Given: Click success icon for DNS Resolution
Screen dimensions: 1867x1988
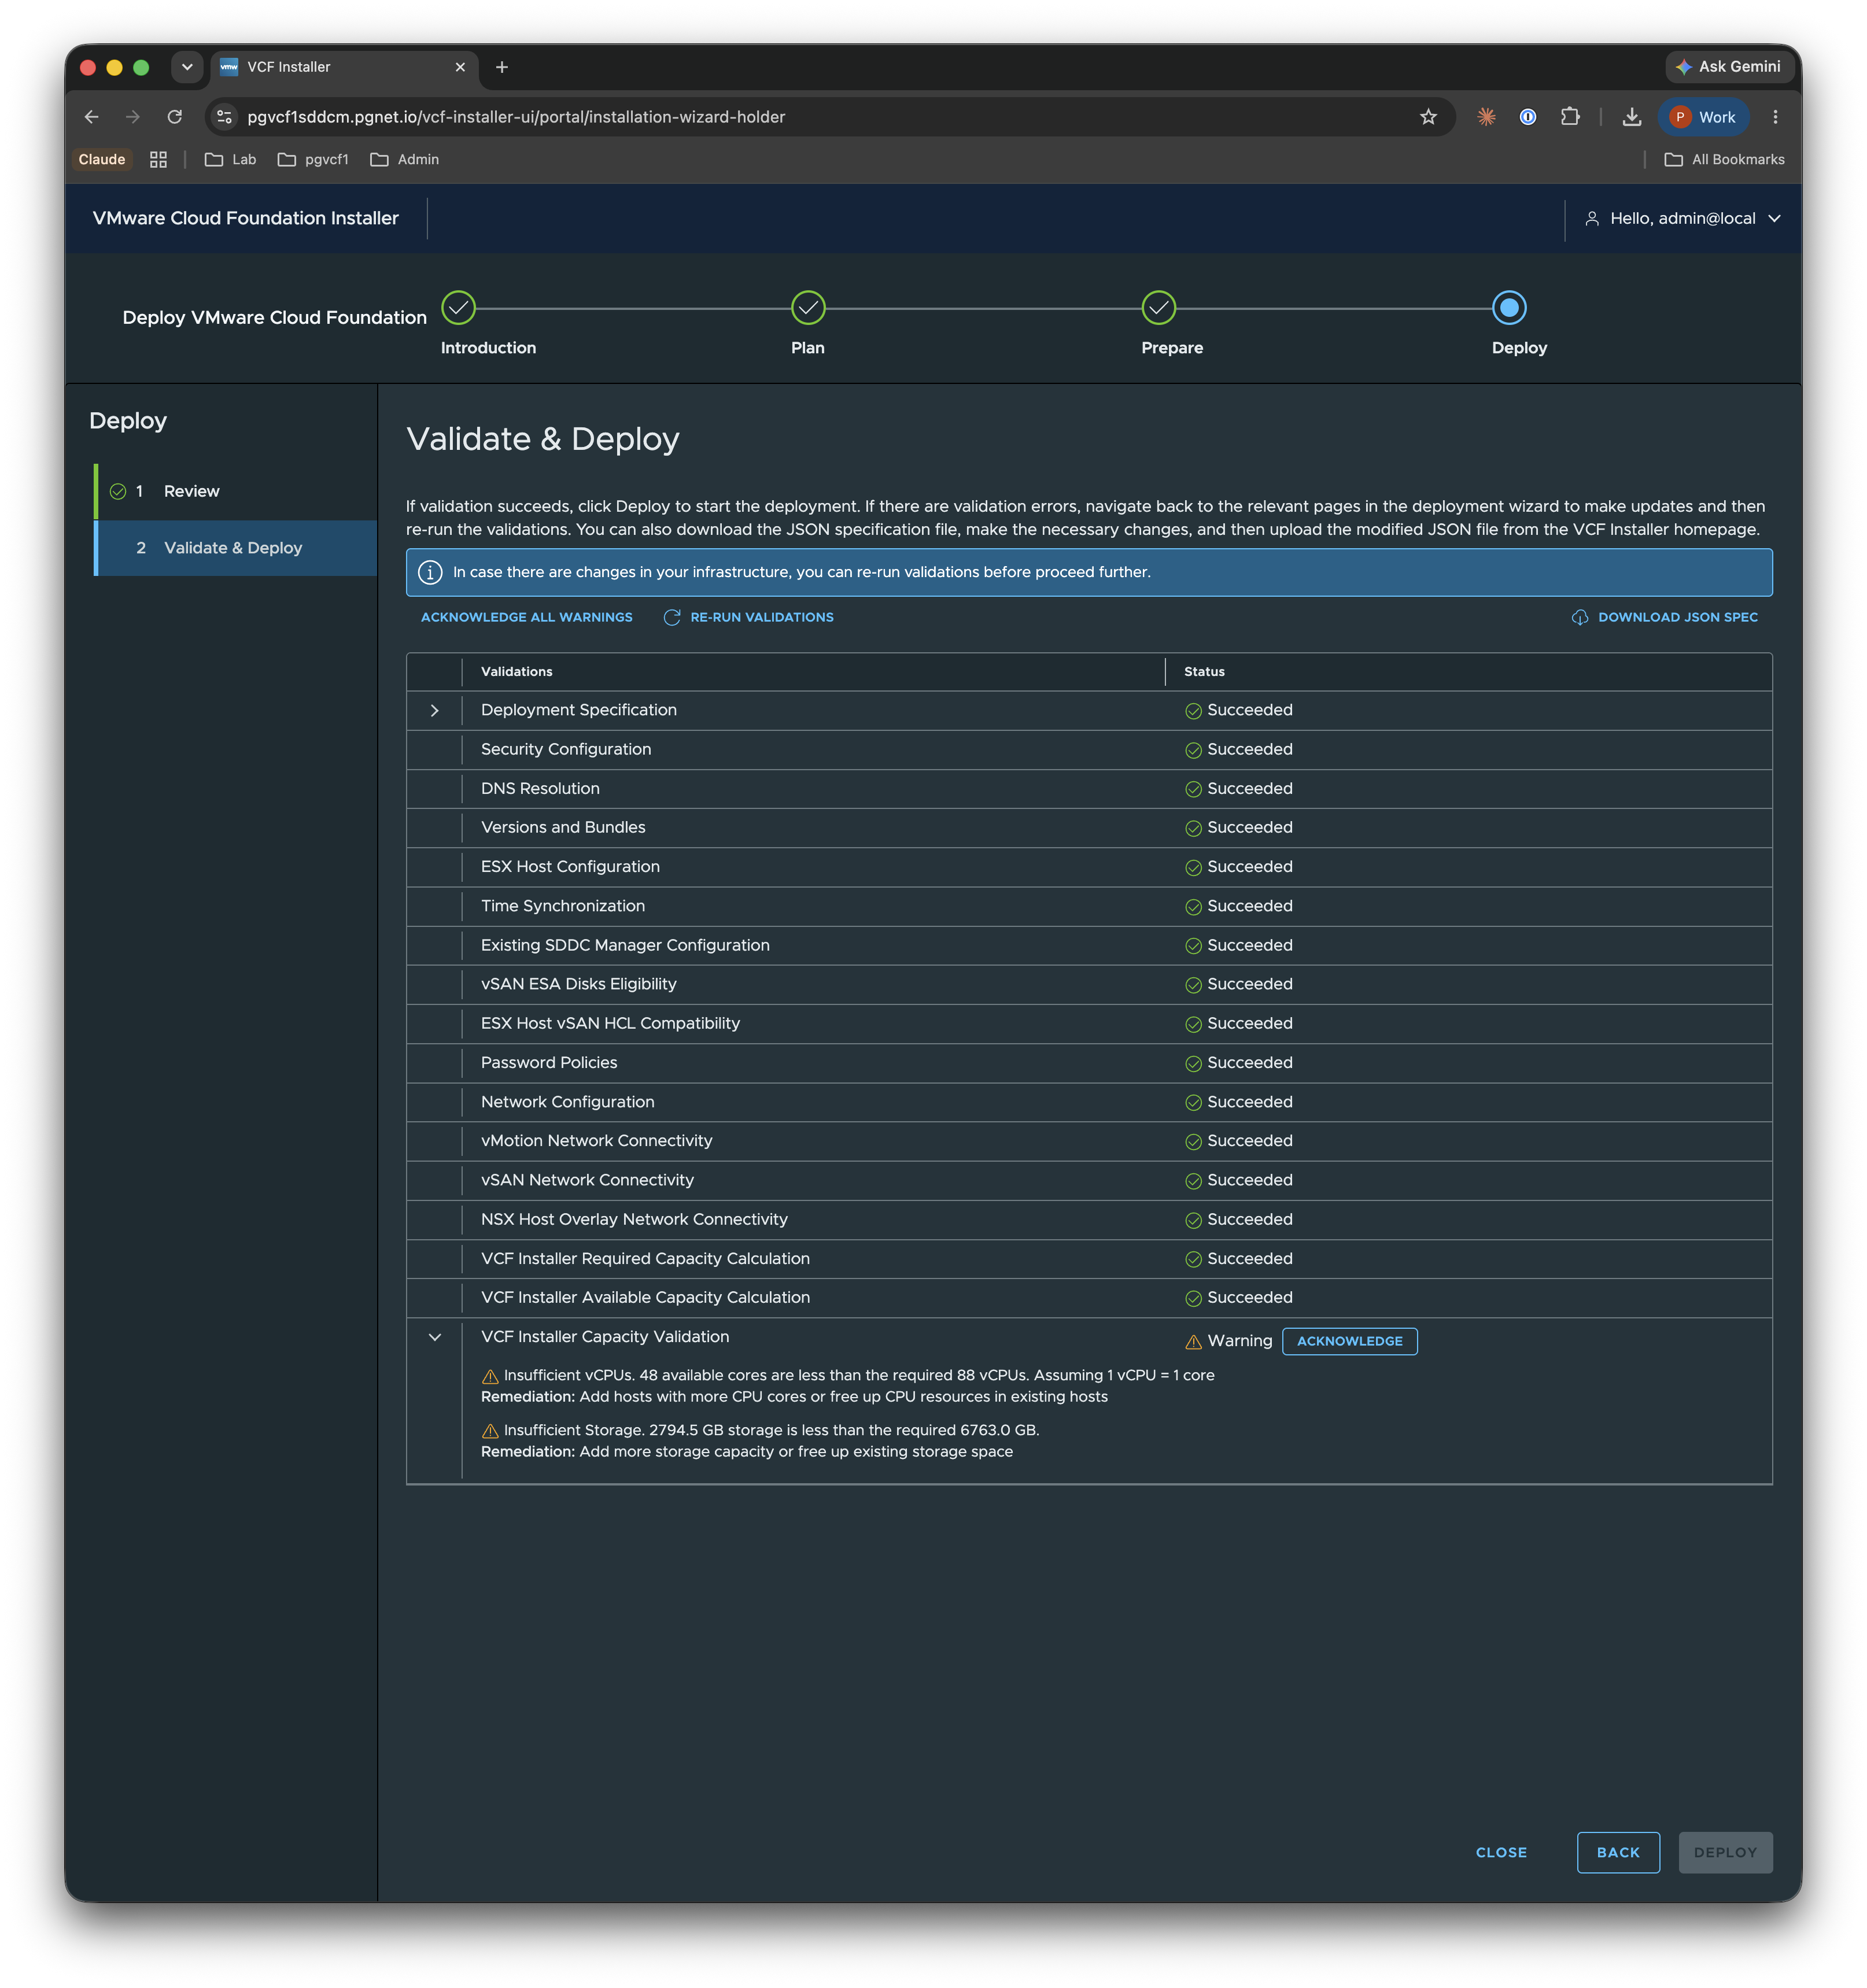Looking at the screenshot, I should pyautogui.click(x=1193, y=790).
